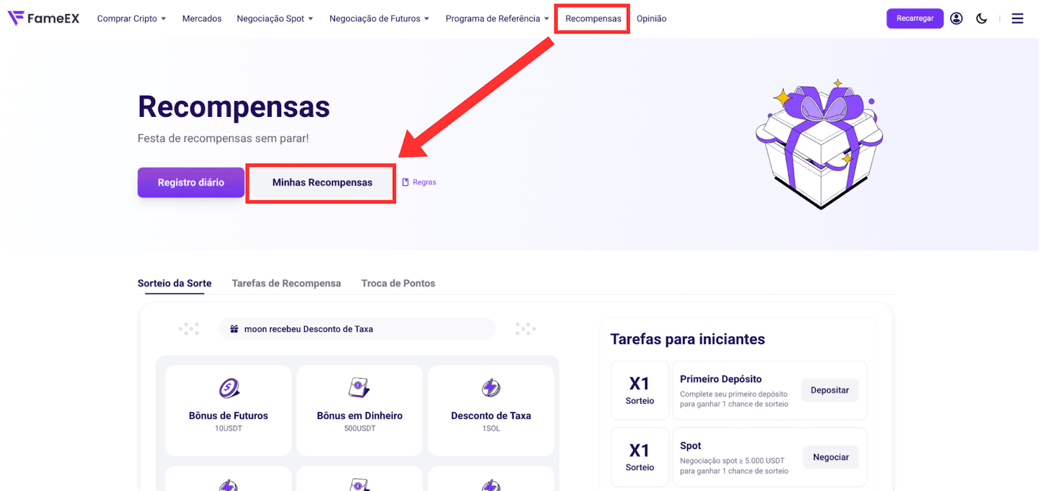The width and height of the screenshot is (1051, 491).
Task: Select the Sorteio da Sorte tab
Action: [175, 284]
